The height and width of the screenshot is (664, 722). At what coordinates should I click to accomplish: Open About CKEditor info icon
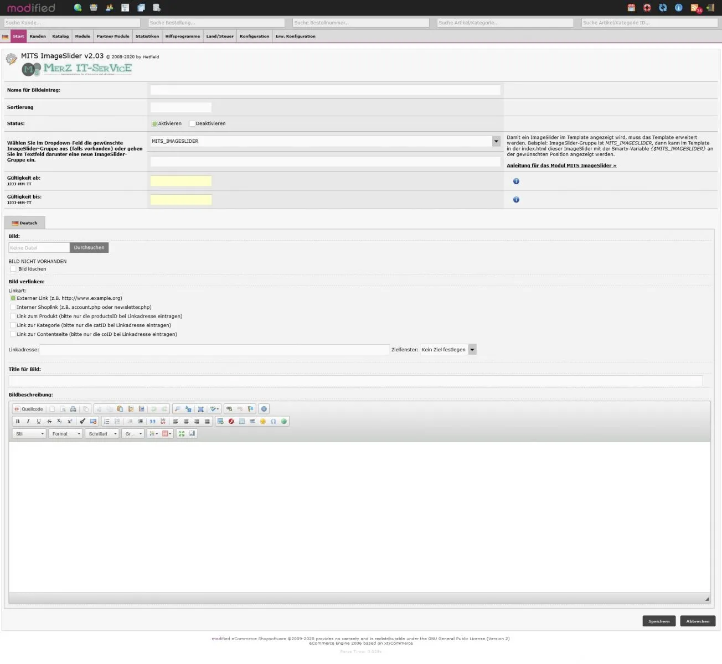tap(264, 409)
